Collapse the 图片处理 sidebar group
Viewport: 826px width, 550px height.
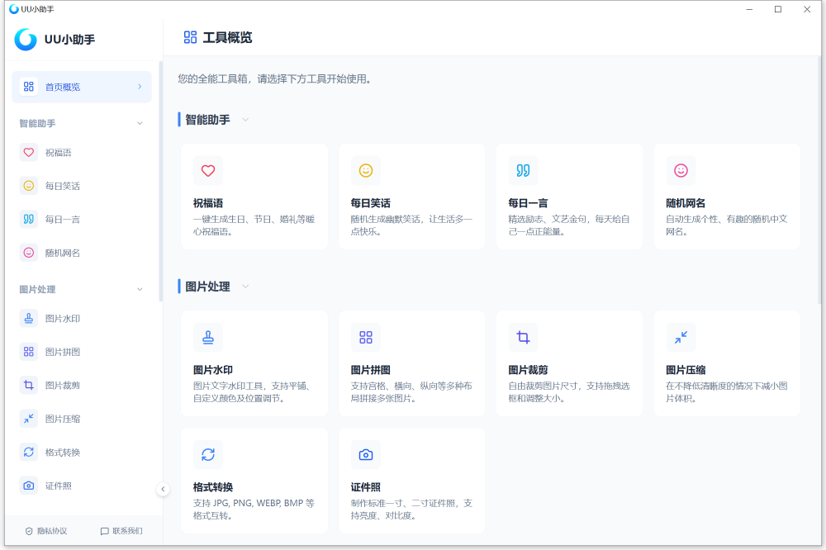click(140, 290)
